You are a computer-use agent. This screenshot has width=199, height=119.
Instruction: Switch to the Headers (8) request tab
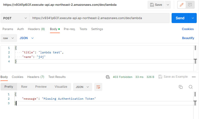[x=36, y=29]
